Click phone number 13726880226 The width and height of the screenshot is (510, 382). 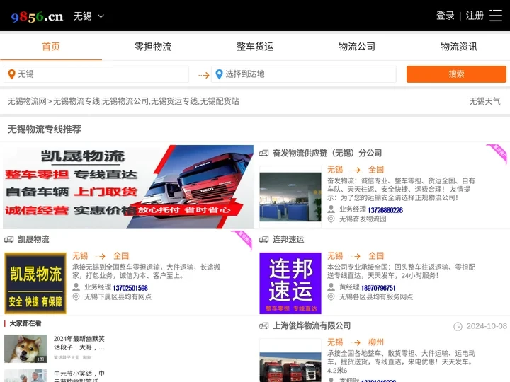point(385,210)
